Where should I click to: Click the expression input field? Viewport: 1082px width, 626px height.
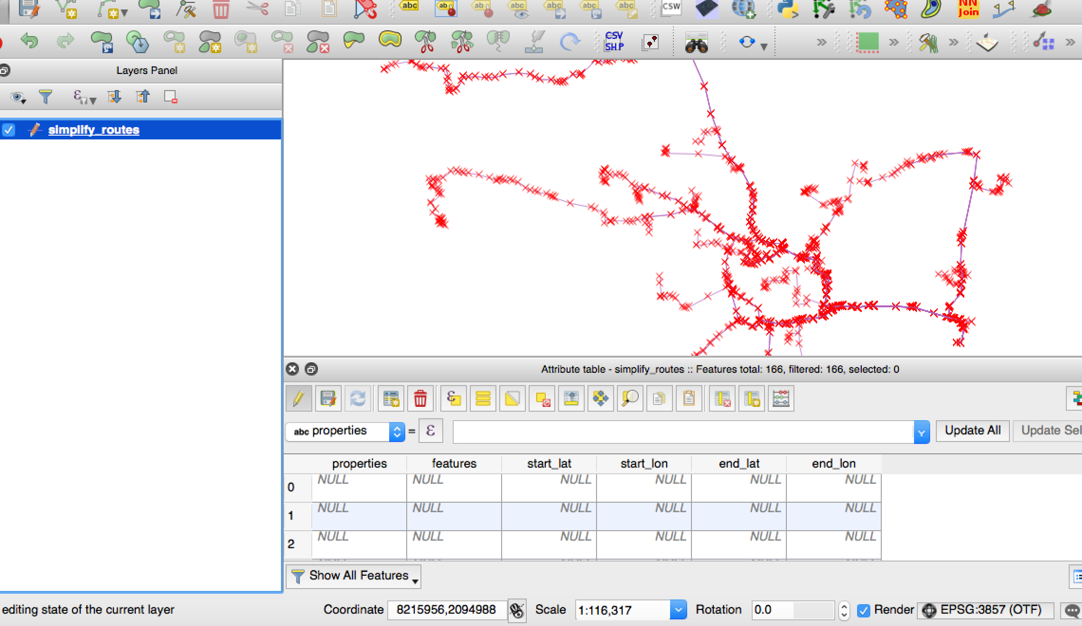click(x=683, y=432)
